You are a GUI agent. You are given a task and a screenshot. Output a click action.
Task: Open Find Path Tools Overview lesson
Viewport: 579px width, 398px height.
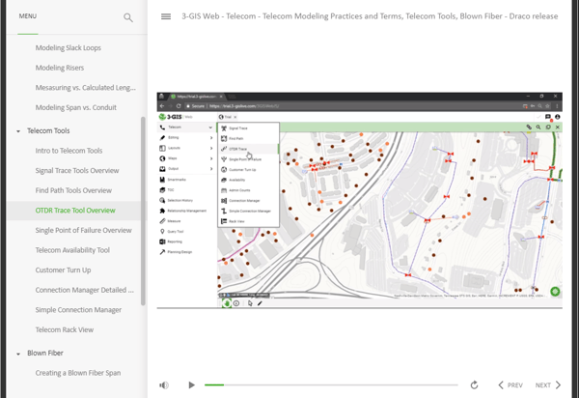click(73, 190)
